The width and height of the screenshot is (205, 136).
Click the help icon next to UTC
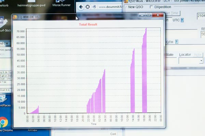click(x=182, y=20)
